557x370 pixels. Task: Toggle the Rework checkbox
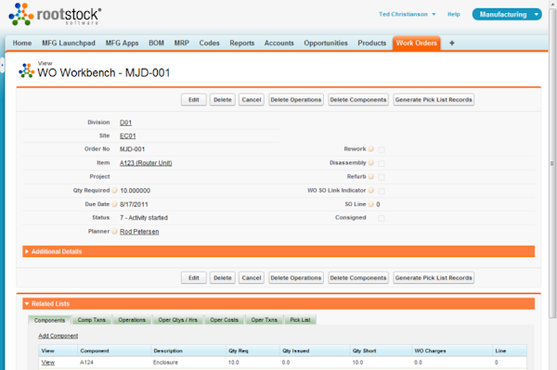382,149
